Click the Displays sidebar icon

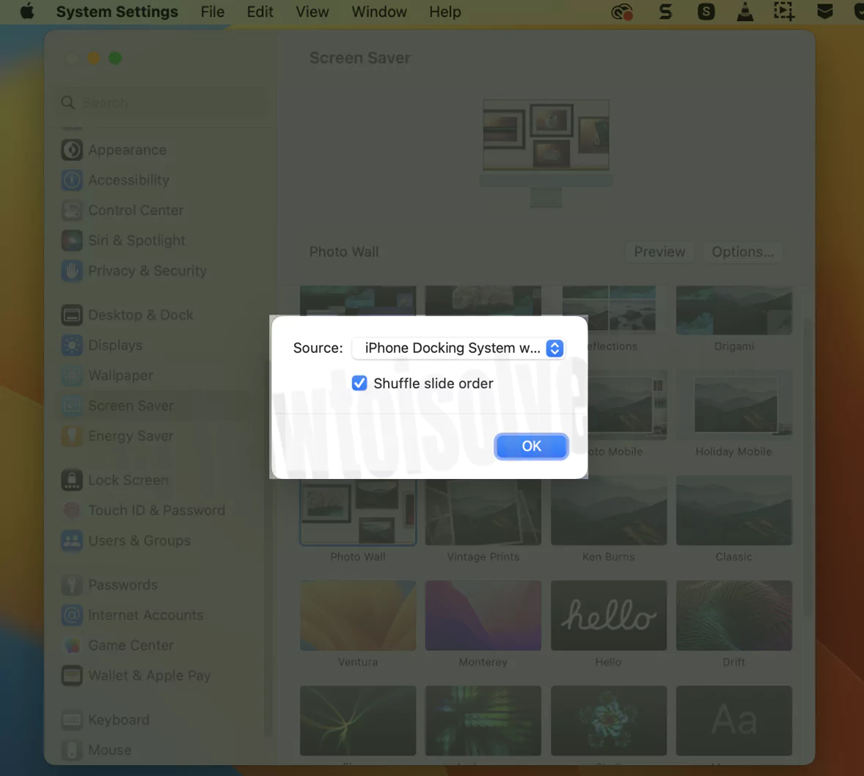click(72, 345)
